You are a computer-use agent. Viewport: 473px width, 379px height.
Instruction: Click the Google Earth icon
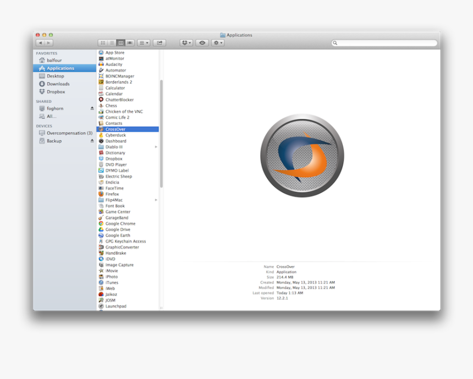[x=101, y=235]
